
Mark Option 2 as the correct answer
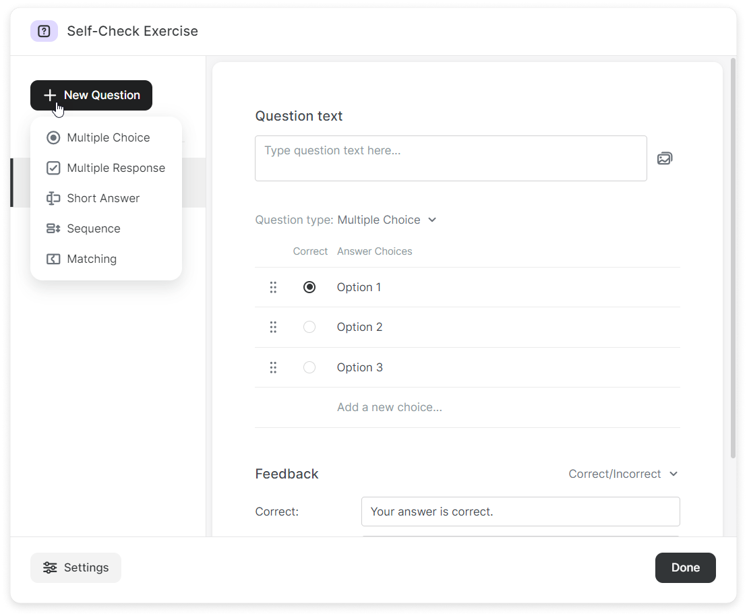tap(309, 328)
